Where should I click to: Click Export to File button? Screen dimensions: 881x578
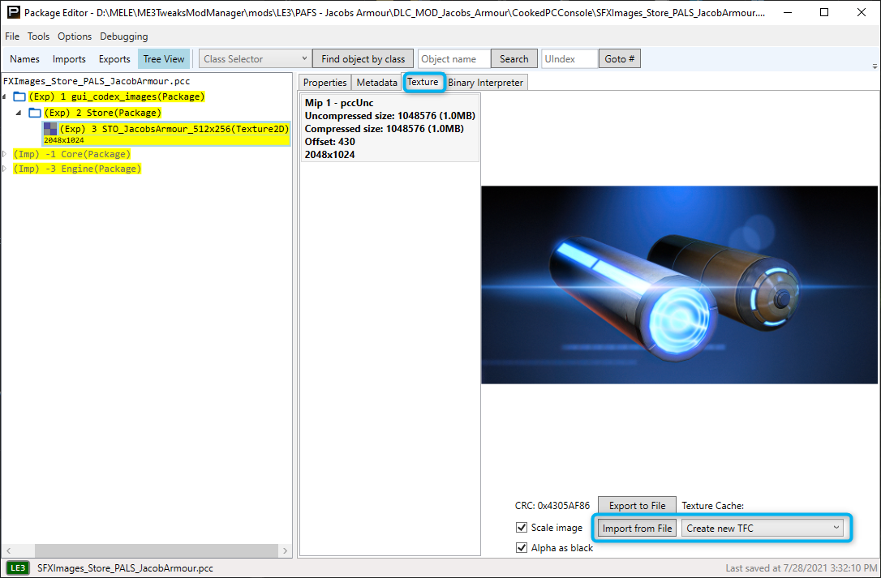click(637, 506)
